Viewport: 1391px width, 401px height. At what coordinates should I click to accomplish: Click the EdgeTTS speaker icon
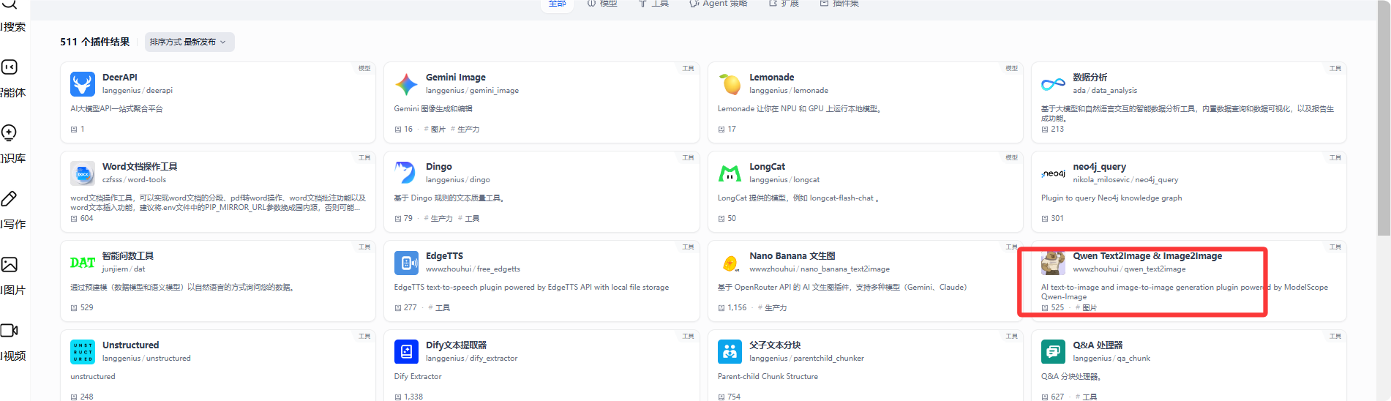click(406, 263)
